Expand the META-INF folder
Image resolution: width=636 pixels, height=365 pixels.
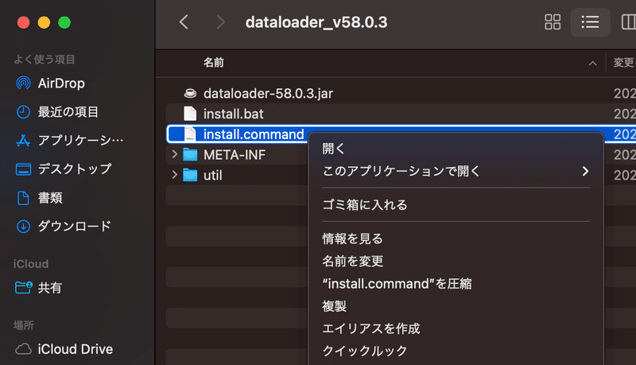174,154
